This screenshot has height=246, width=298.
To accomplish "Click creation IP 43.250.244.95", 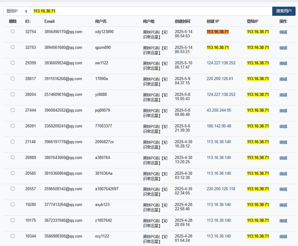I will 219,110.
